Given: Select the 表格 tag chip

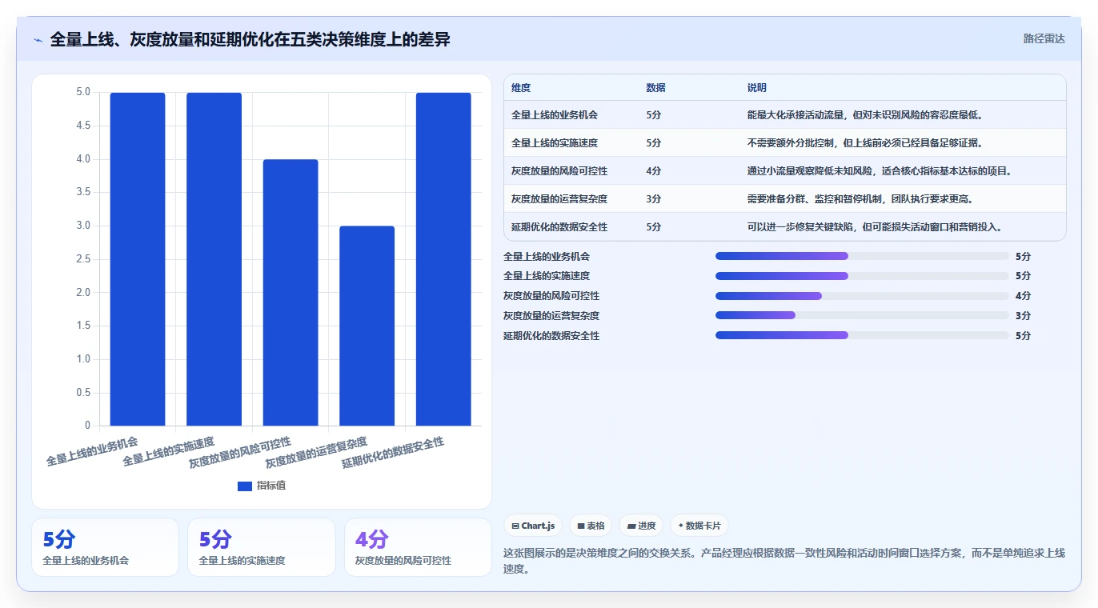Looking at the screenshot, I should click(591, 526).
